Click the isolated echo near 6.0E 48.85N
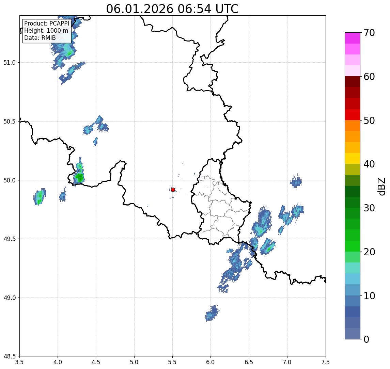The image size is (390, 369). tap(212, 313)
